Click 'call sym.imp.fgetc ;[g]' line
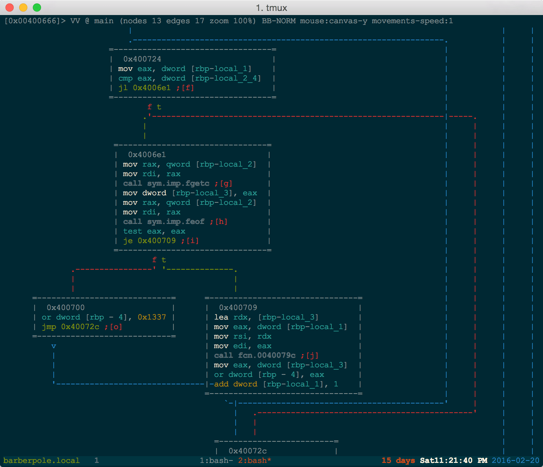 coord(177,183)
